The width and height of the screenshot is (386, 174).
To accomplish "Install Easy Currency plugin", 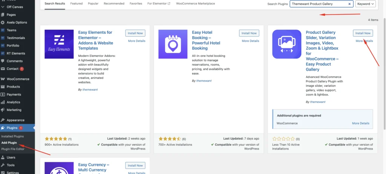I will [x=135, y=165].
